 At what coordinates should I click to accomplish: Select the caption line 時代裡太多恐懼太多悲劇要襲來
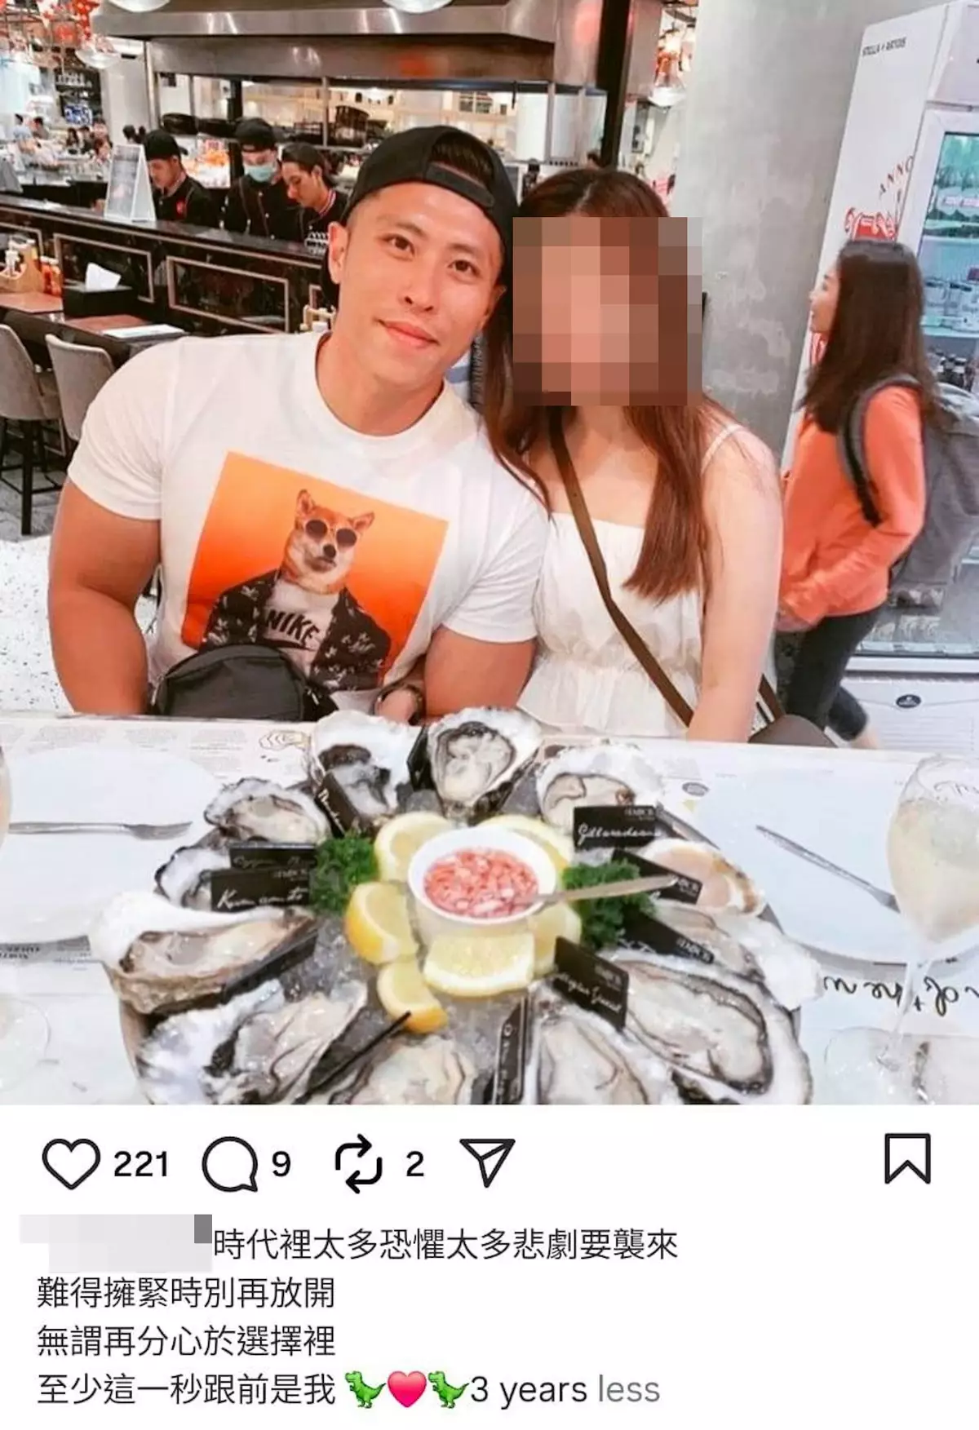pyautogui.click(x=445, y=1245)
